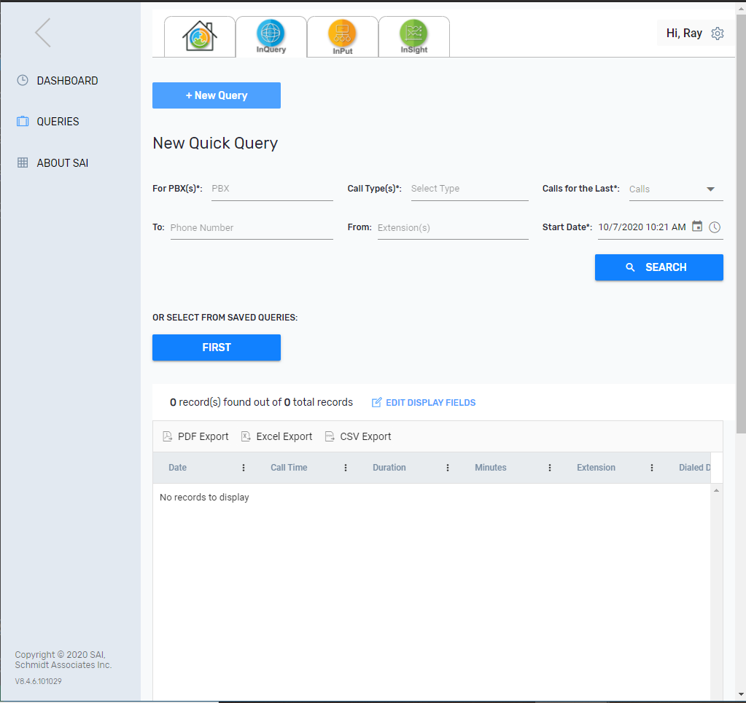Open ABOUT SAI in the sidebar
The height and width of the screenshot is (703, 746).
[x=62, y=163]
